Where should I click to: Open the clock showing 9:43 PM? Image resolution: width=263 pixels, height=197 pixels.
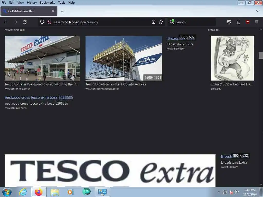pos(250,192)
